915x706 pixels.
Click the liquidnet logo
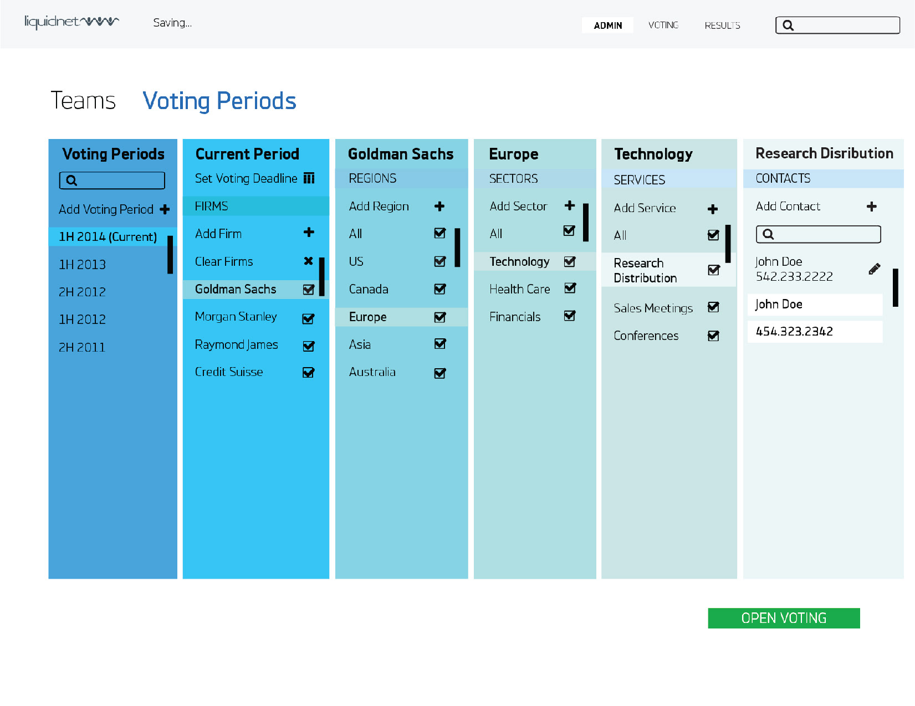pyautogui.click(x=71, y=22)
